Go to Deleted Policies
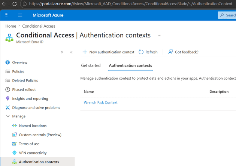The image size is (236, 166). point(25,80)
